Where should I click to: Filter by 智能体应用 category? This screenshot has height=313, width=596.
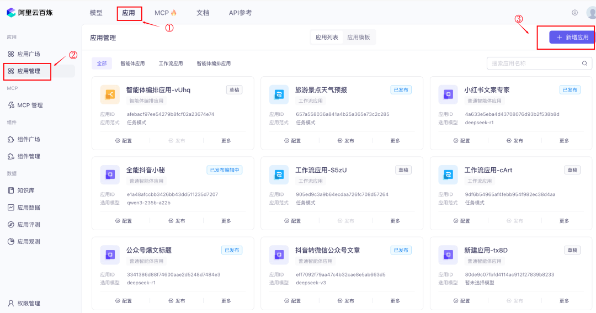pos(132,63)
